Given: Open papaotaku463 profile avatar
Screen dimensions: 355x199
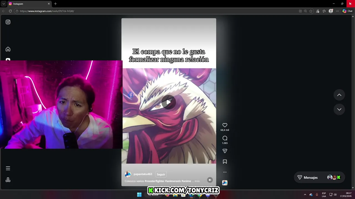Looking at the screenshot, I should 128,174.
